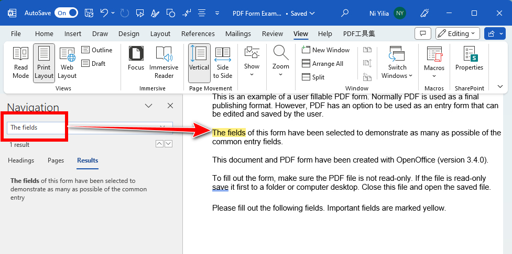Toggle the AutoSave switch
The width and height of the screenshot is (512, 254).
click(66, 13)
